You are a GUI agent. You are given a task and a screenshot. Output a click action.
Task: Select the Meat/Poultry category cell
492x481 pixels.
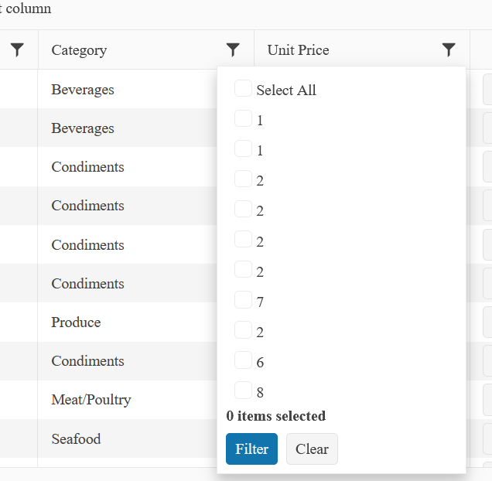click(91, 400)
